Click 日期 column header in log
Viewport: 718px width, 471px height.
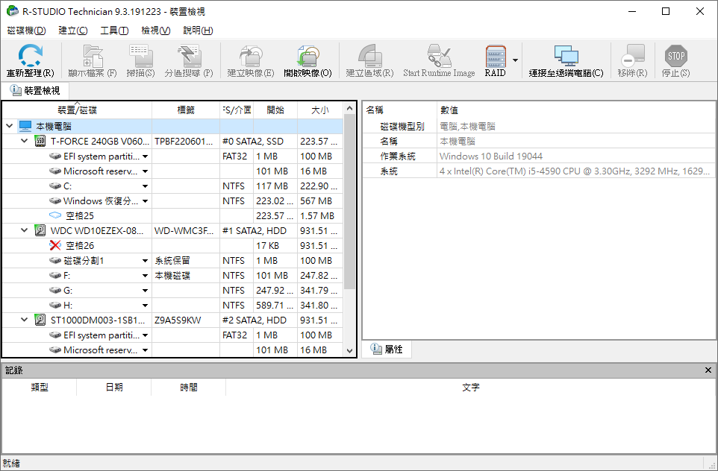[114, 388]
